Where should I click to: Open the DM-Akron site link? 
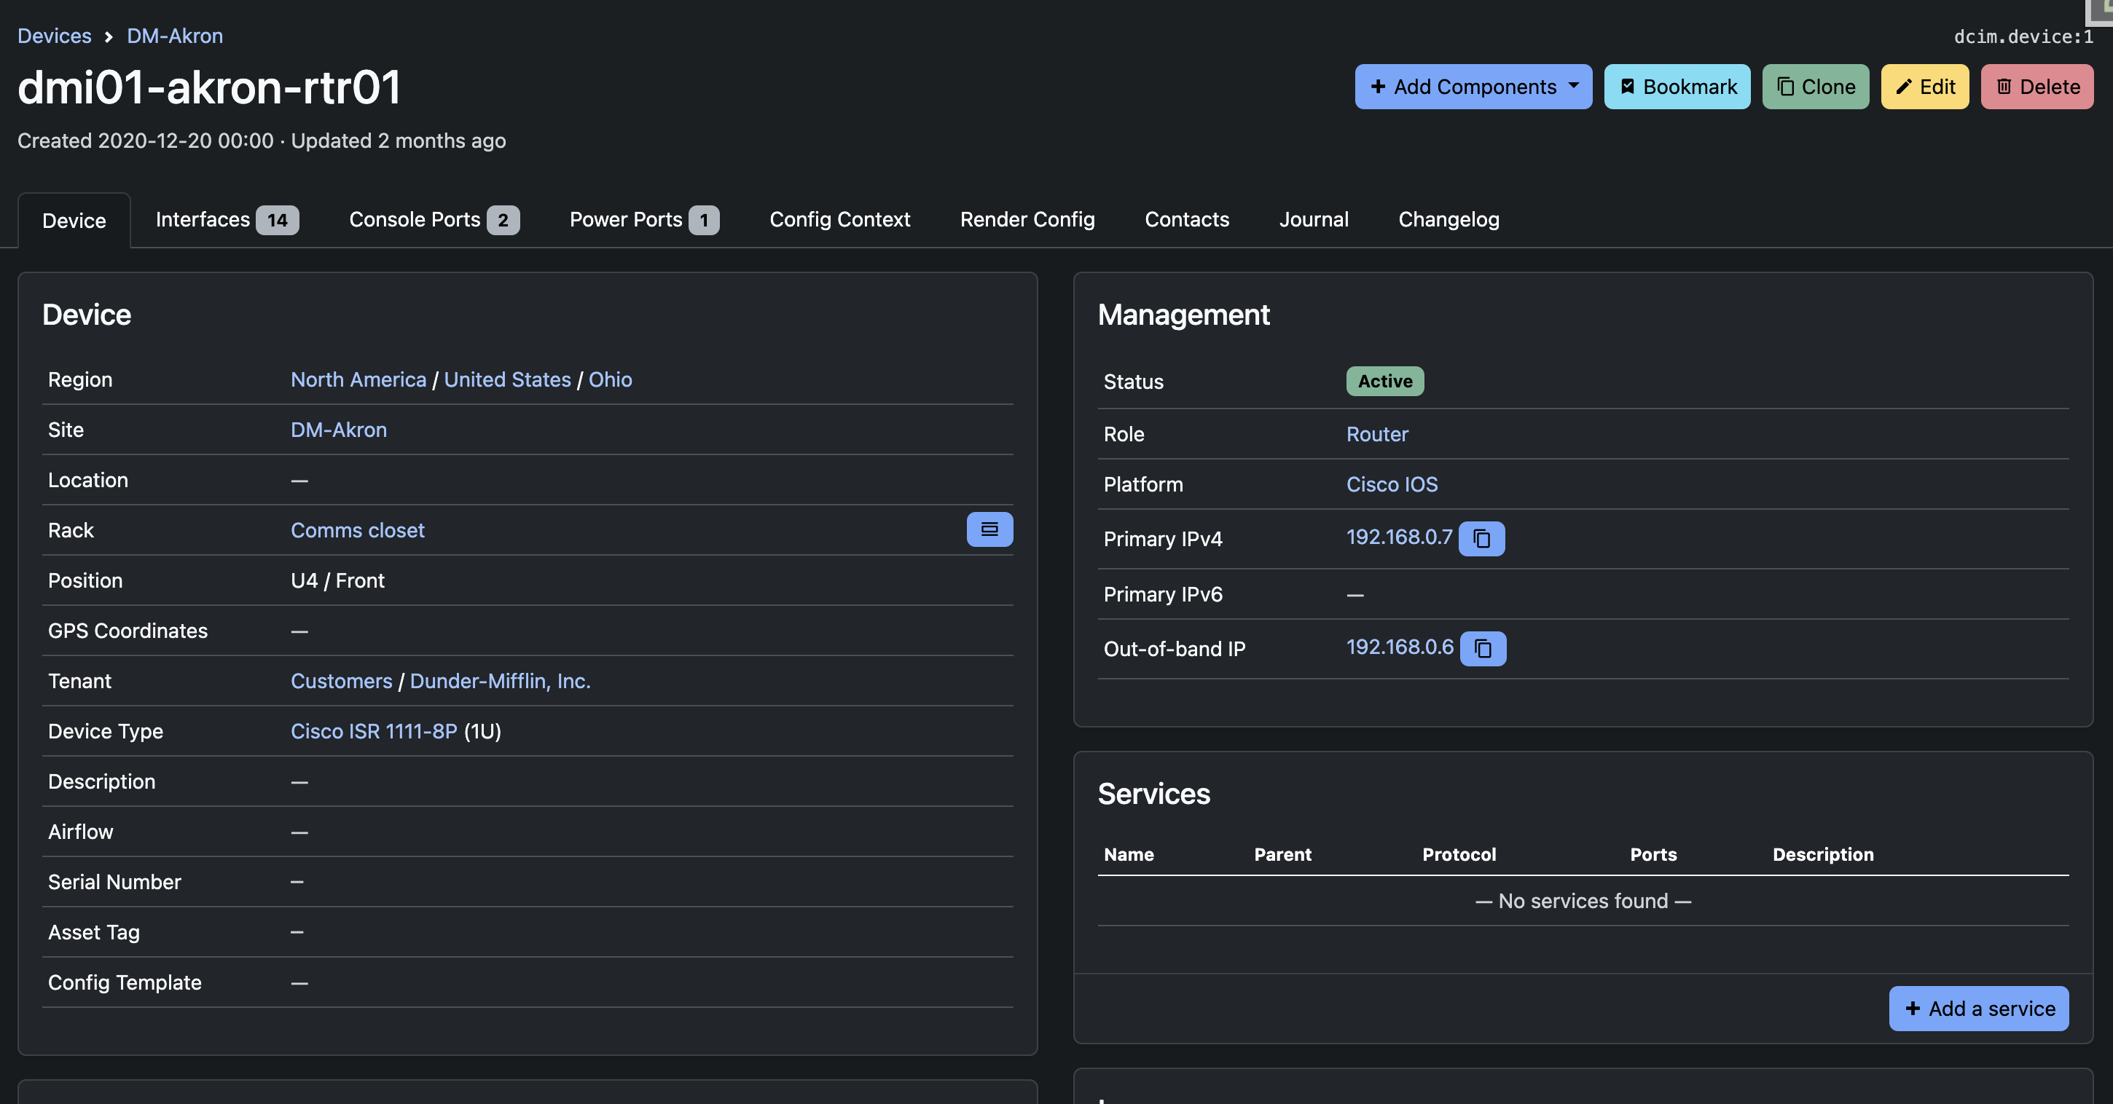click(x=339, y=430)
